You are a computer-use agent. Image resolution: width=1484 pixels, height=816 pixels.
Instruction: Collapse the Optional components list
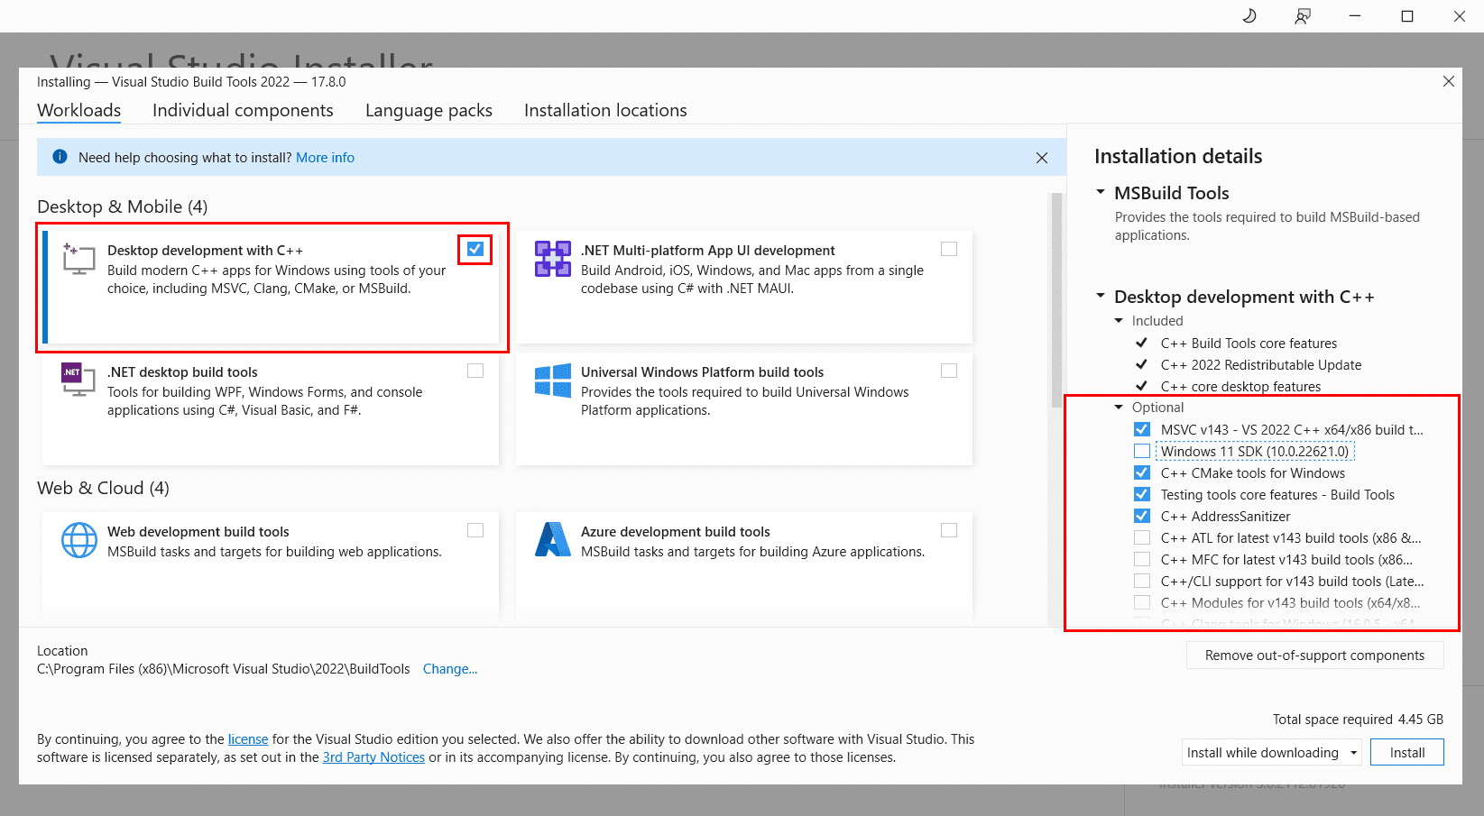point(1120,408)
